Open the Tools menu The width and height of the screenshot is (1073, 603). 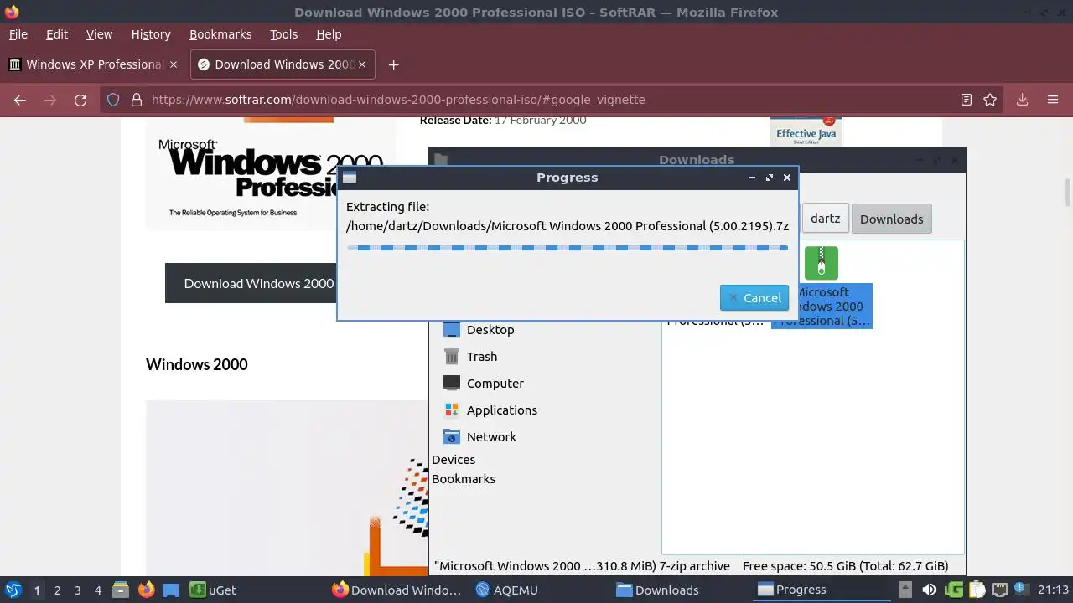283,34
